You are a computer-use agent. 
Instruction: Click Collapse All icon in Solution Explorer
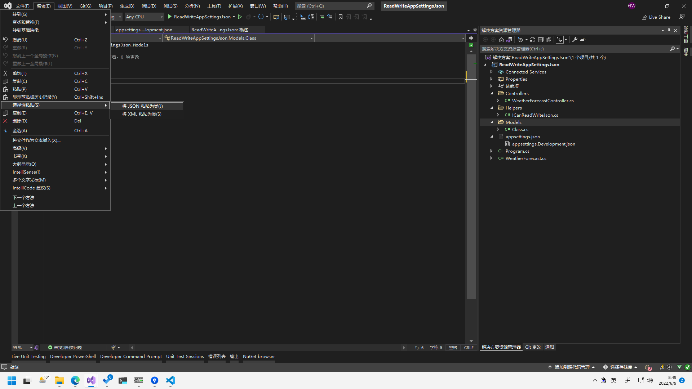[541, 40]
